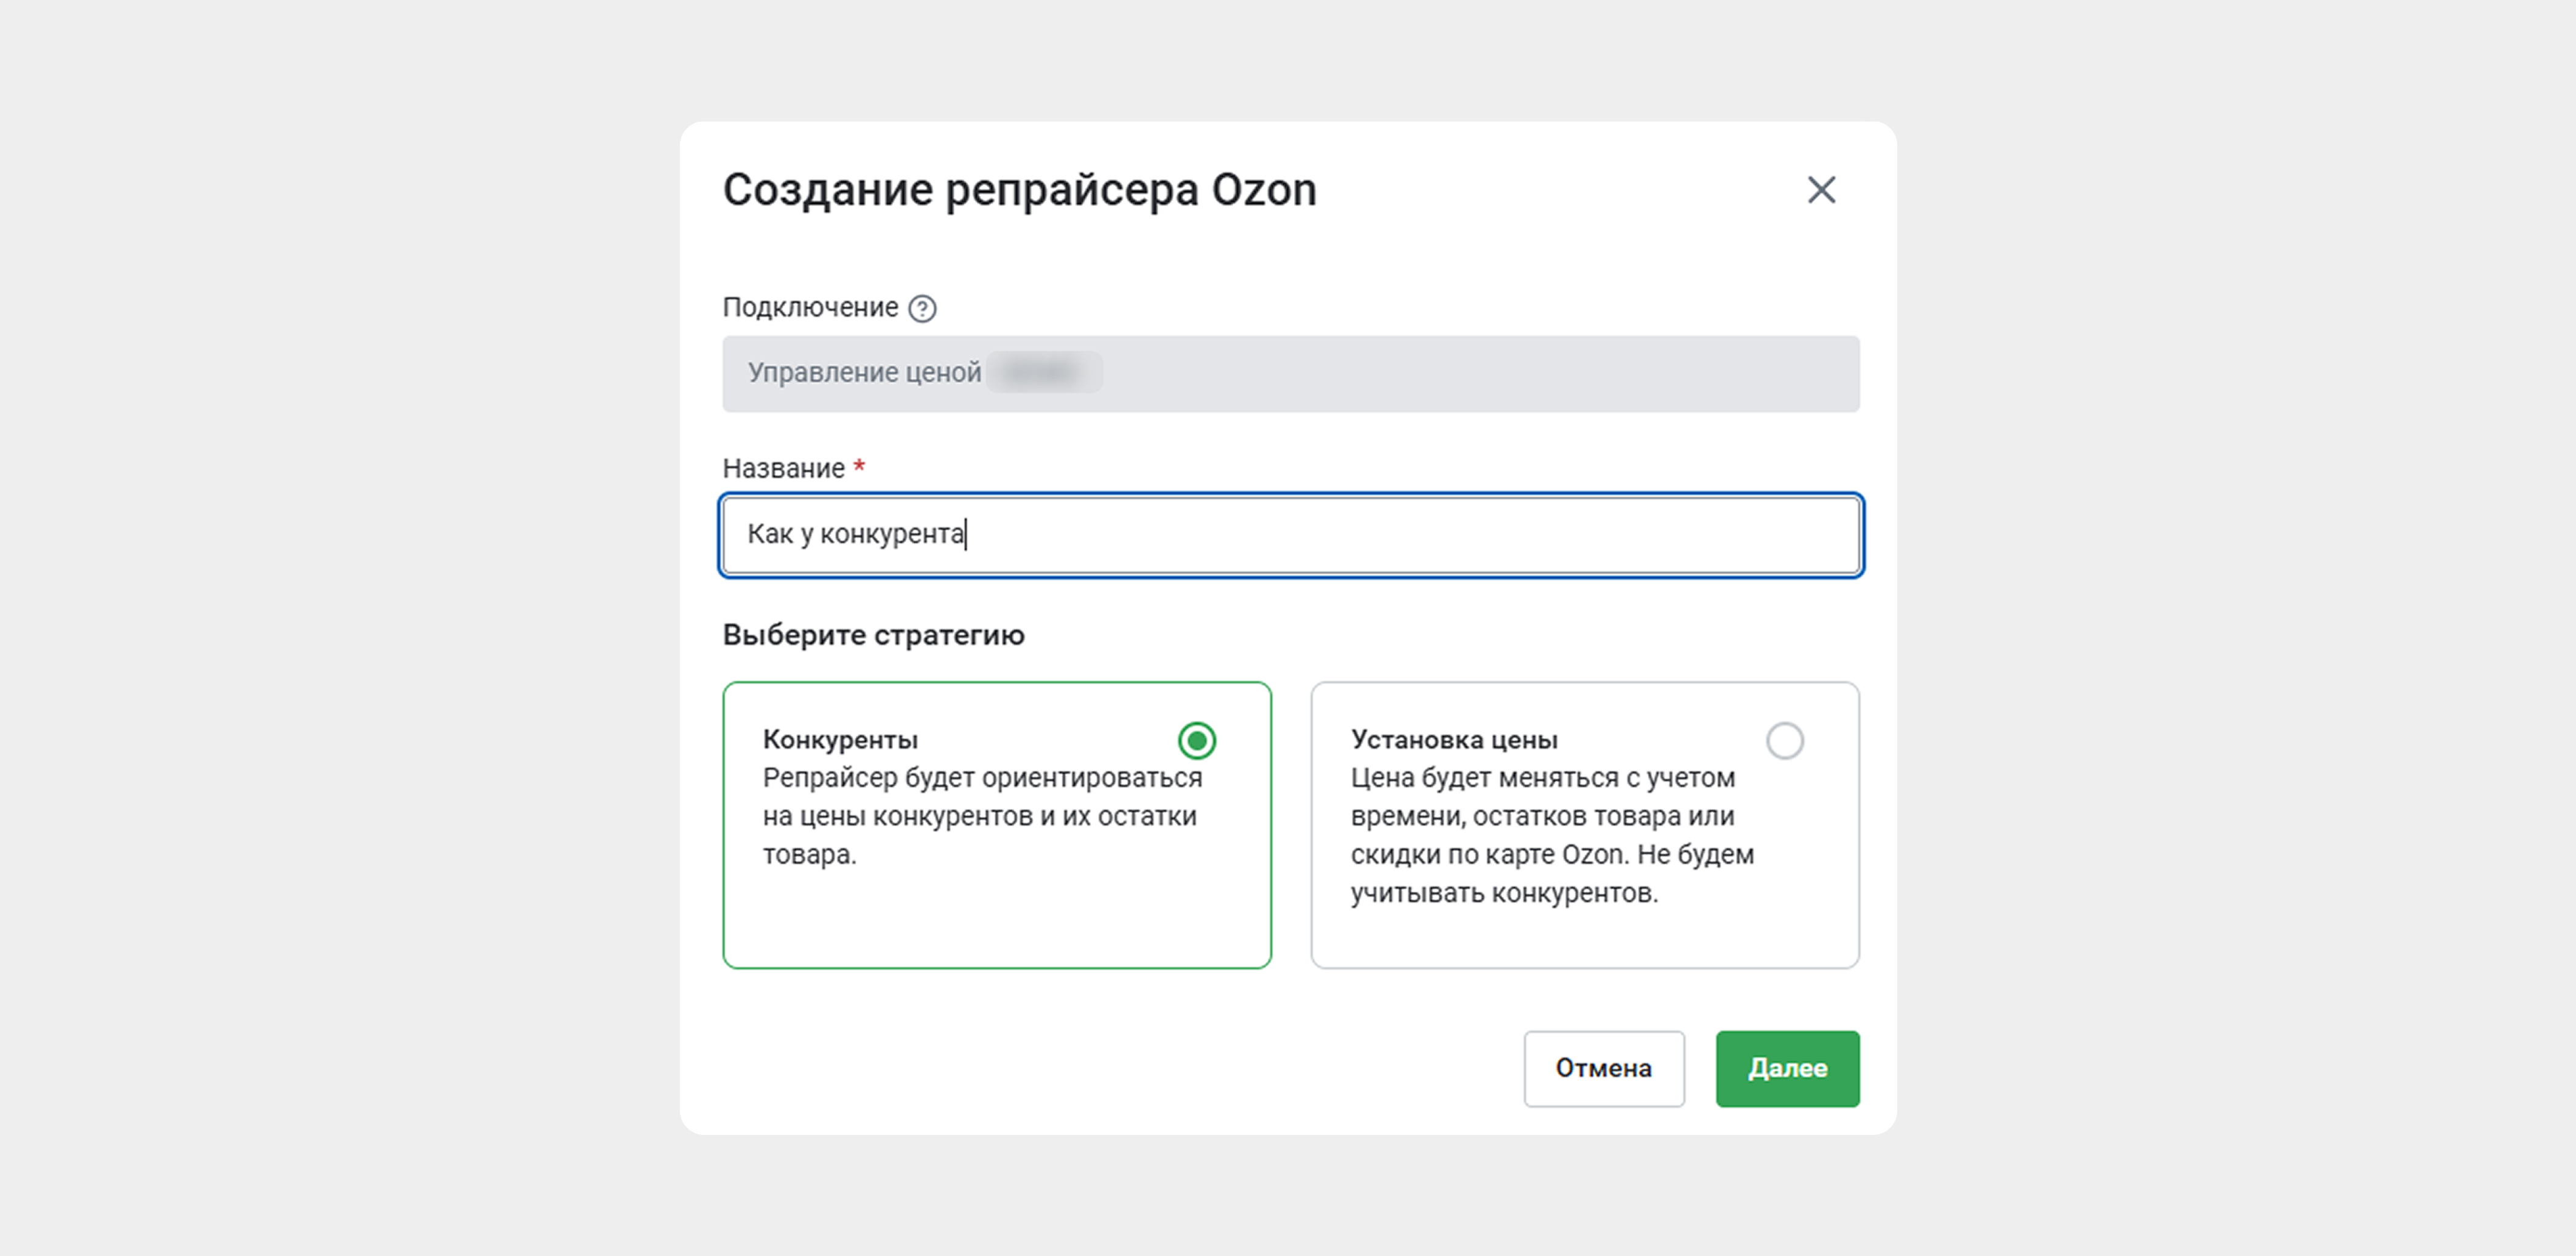
Task: Click the dialog title Создание репрайсера Ozon
Action: (1019, 190)
